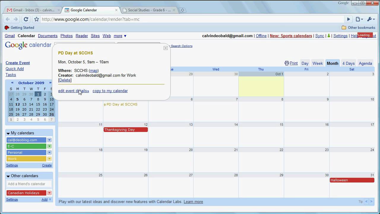Click Create Event link
This screenshot has width=380, height=214.
[18, 63]
